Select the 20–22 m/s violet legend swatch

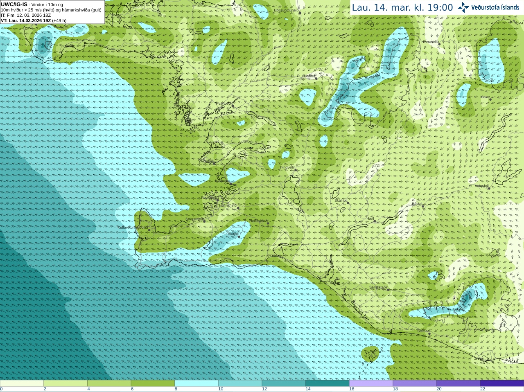point(458,383)
